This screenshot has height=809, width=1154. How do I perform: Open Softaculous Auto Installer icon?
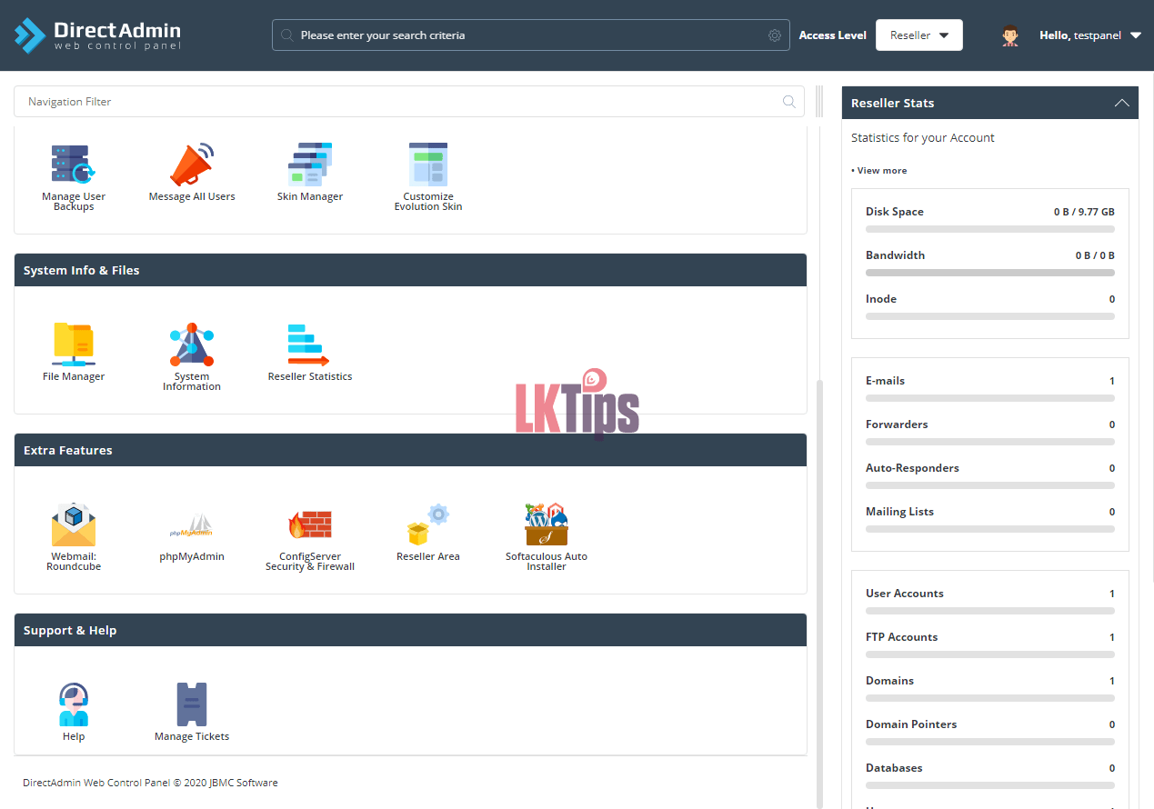547,524
